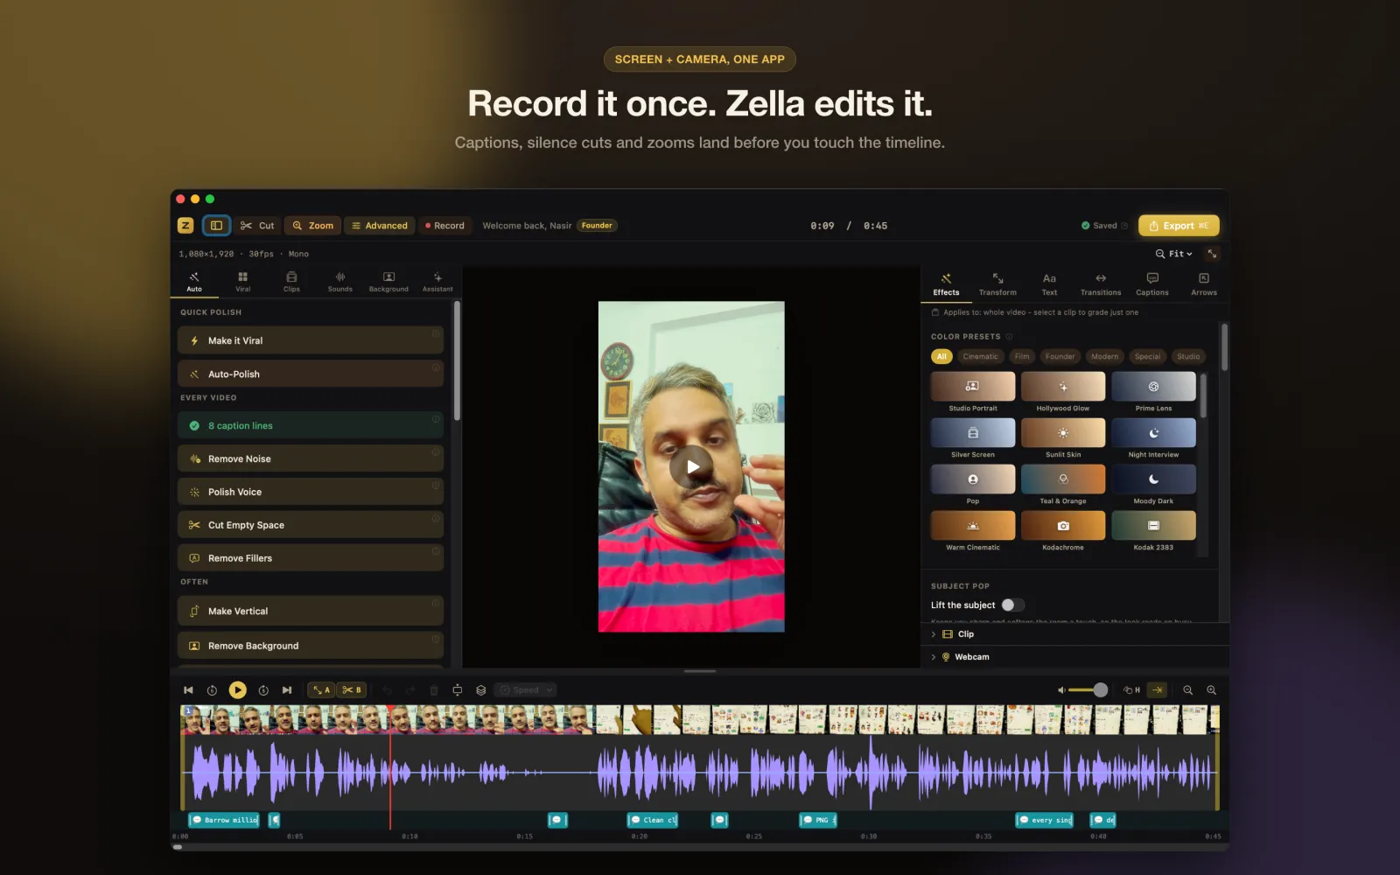The width and height of the screenshot is (1400, 875).
Task: Click the timeline delete trash icon
Action: click(434, 690)
